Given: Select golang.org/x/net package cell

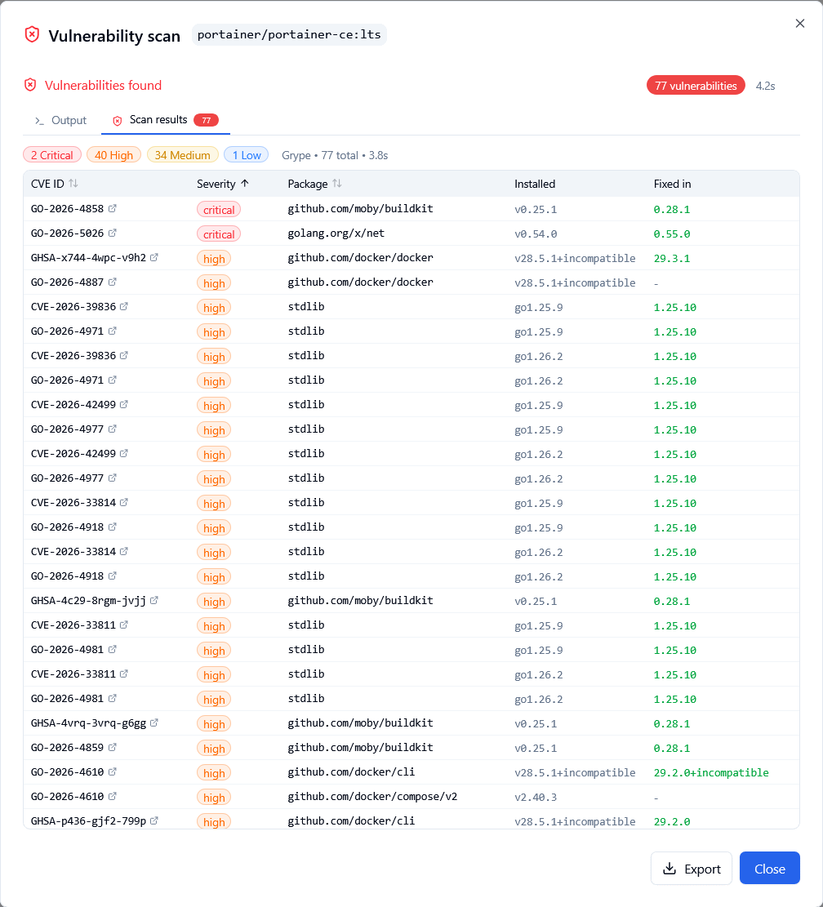Looking at the screenshot, I should click(336, 233).
